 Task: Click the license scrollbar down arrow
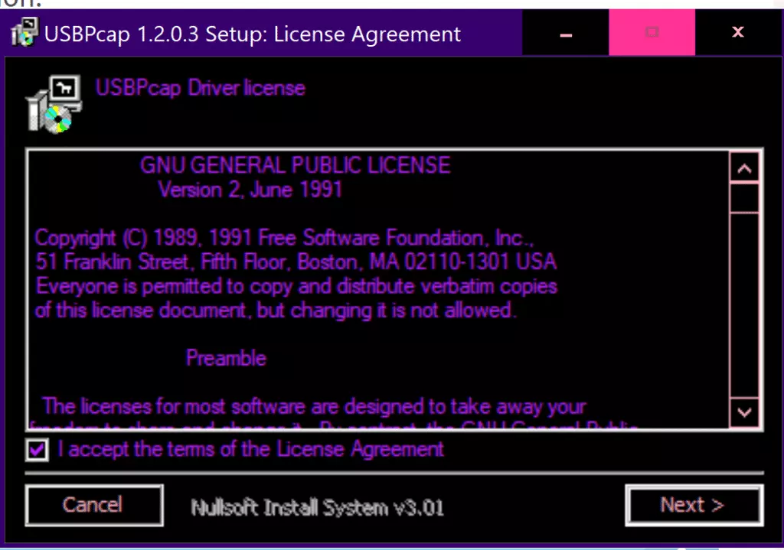744,412
